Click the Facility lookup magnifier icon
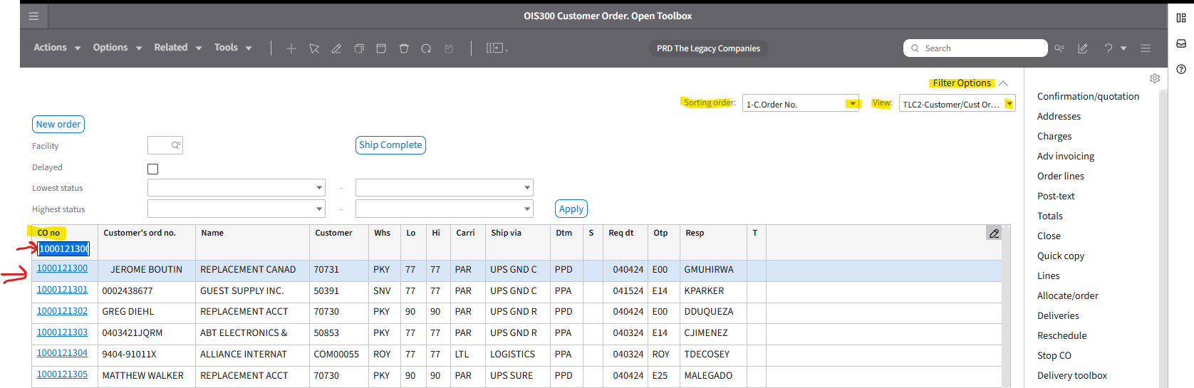Image resolution: width=1194 pixels, height=388 pixels. point(175,145)
